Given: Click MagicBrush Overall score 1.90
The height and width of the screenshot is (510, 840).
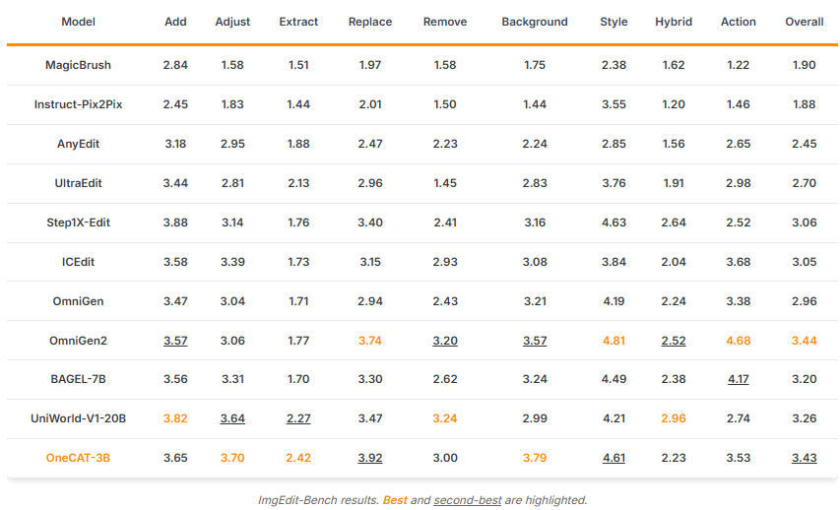Looking at the screenshot, I should [x=805, y=65].
